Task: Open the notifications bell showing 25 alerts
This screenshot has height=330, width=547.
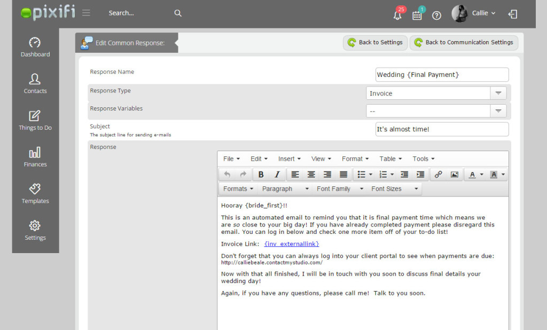Action: [x=397, y=15]
